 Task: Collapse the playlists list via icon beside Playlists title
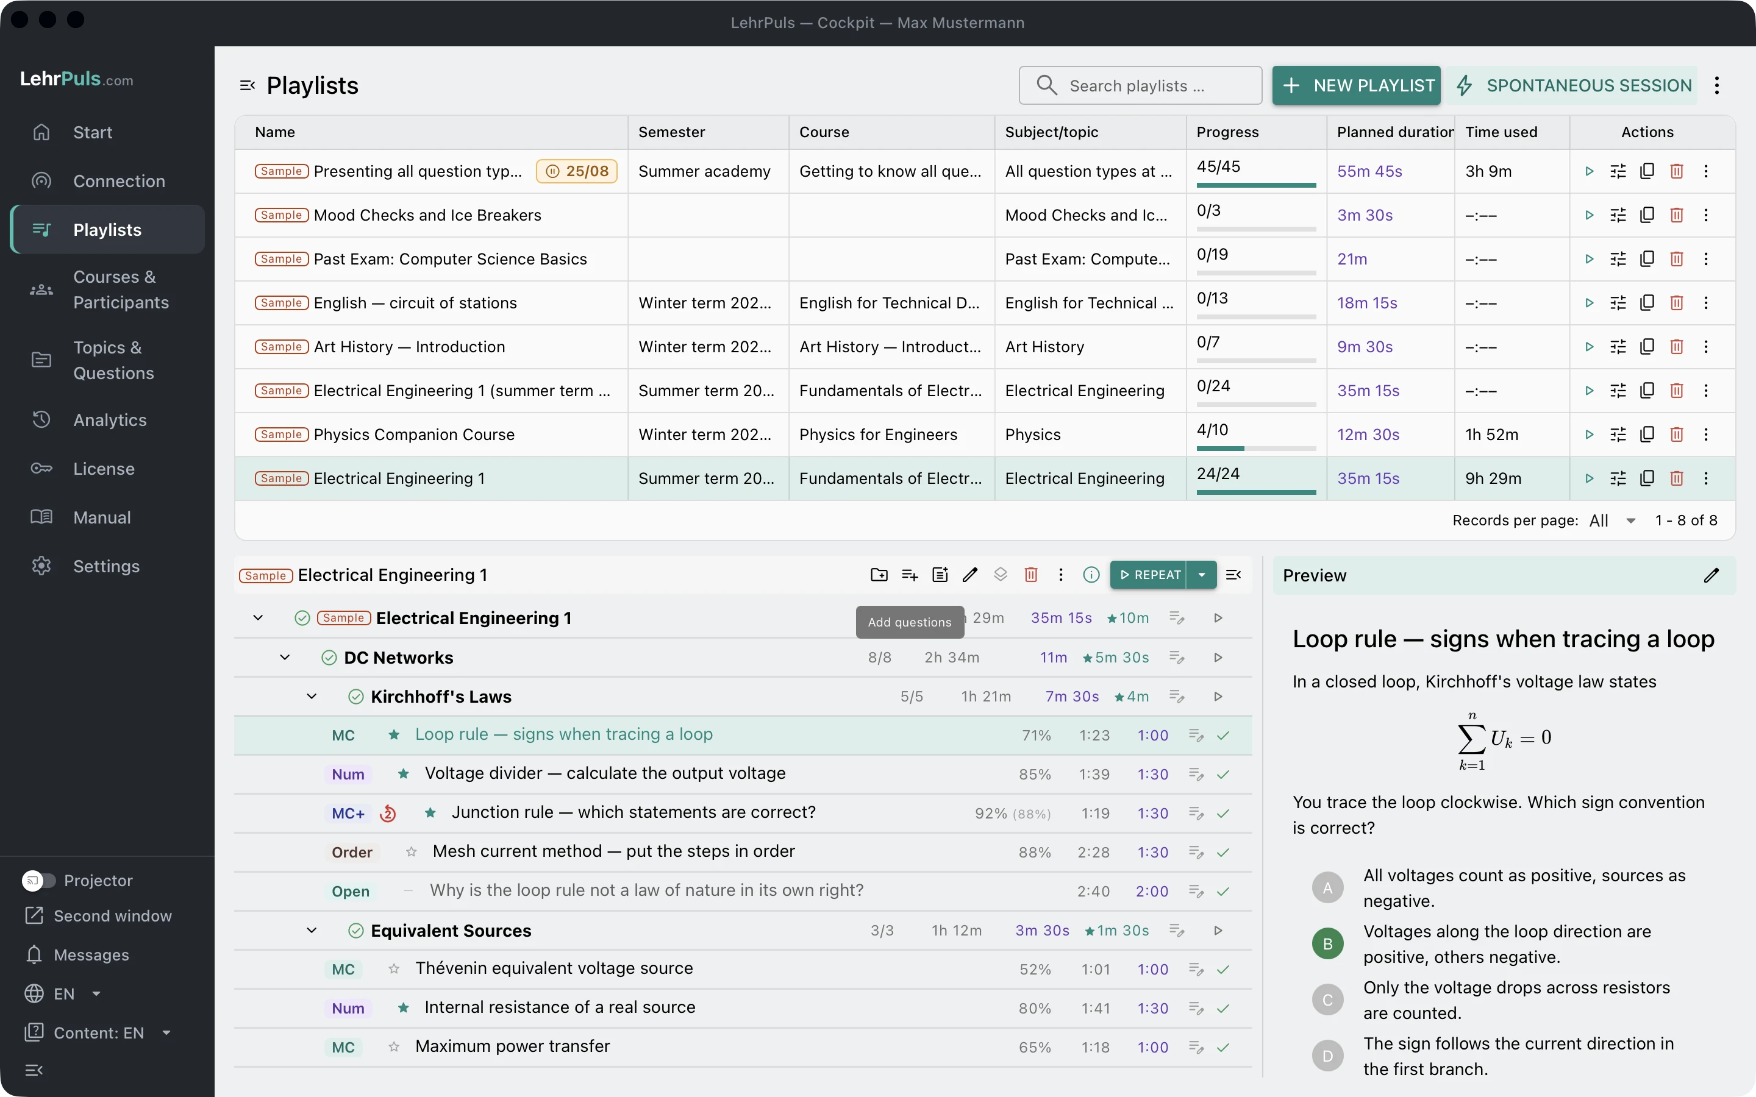[x=248, y=85]
